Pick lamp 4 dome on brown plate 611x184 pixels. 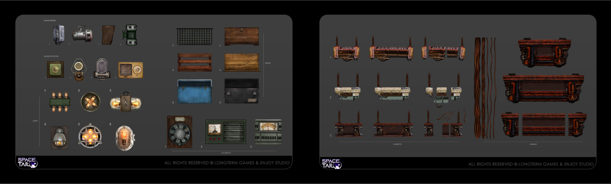point(60,137)
